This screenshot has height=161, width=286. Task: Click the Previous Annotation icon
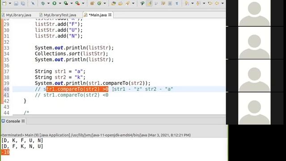coord(198,3)
